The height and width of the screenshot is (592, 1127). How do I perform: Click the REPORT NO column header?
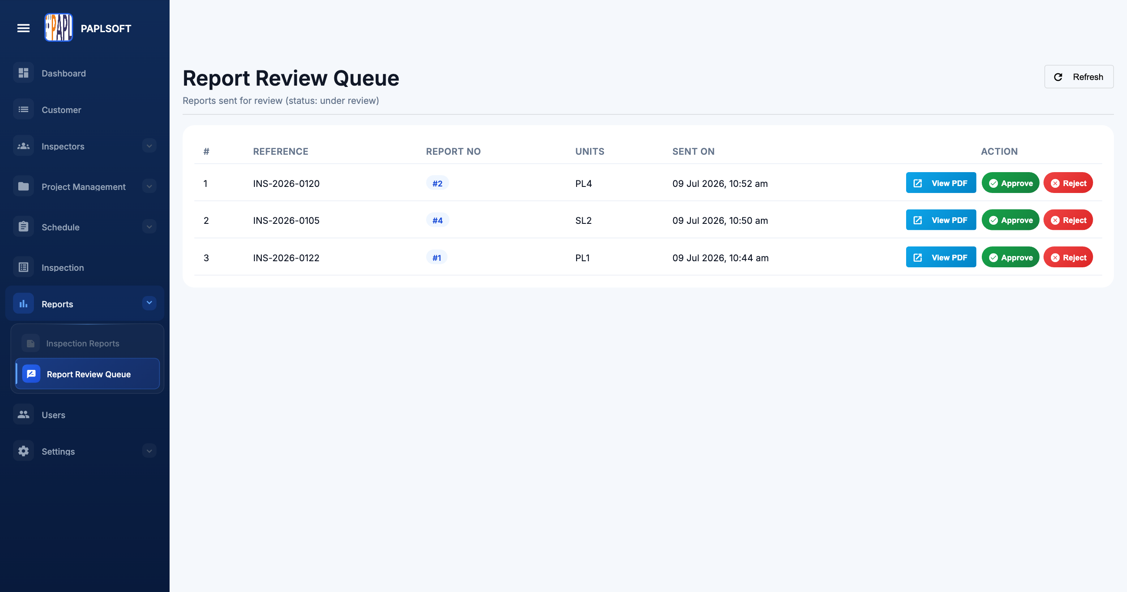pyautogui.click(x=453, y=151)
